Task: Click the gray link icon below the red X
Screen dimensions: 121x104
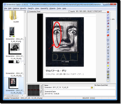Action: (x=108, y=15)
